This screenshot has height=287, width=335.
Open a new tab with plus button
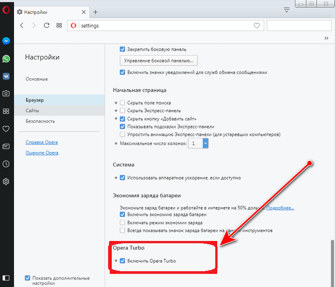tap(96, 12)
